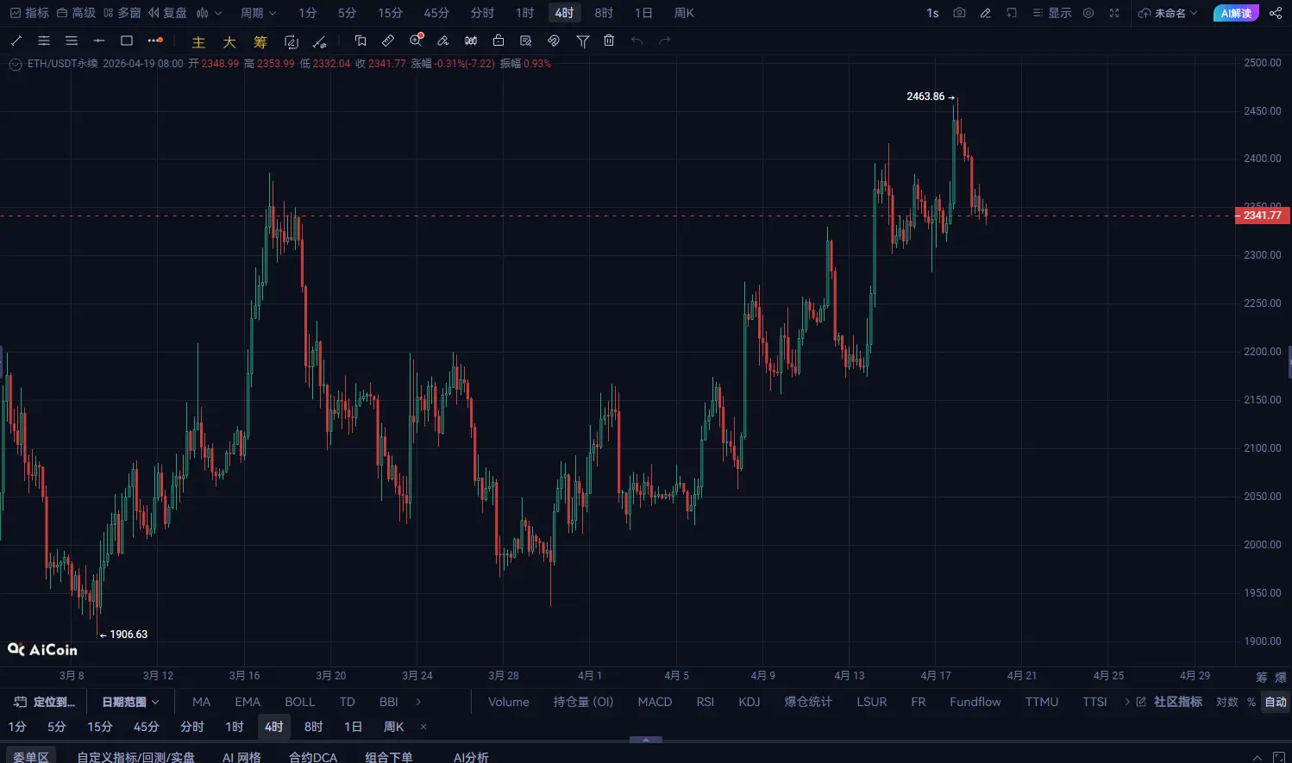Select the 1s interval button
Image resolution: width=1292 pixels, height=763 pixels.
pos(932,13)
